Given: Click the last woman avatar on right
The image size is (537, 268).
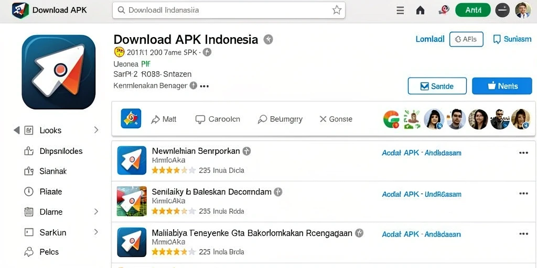Looking at the screenshot, I should (x=521, y=119).
